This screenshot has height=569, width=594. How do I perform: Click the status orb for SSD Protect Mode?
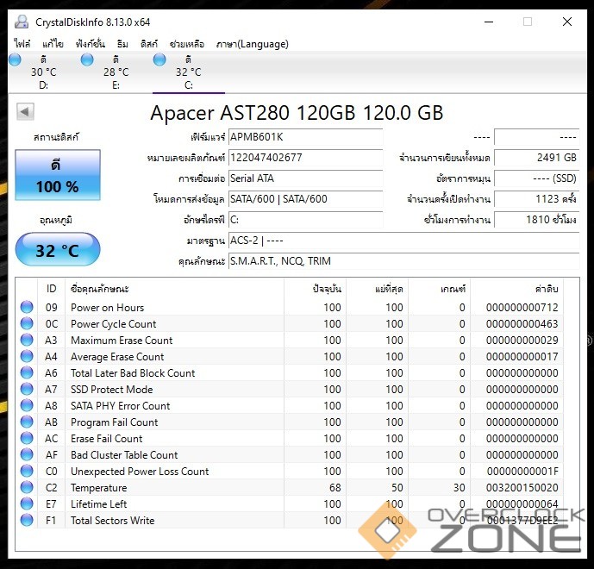pyautogui.click(x=27, y=390)
